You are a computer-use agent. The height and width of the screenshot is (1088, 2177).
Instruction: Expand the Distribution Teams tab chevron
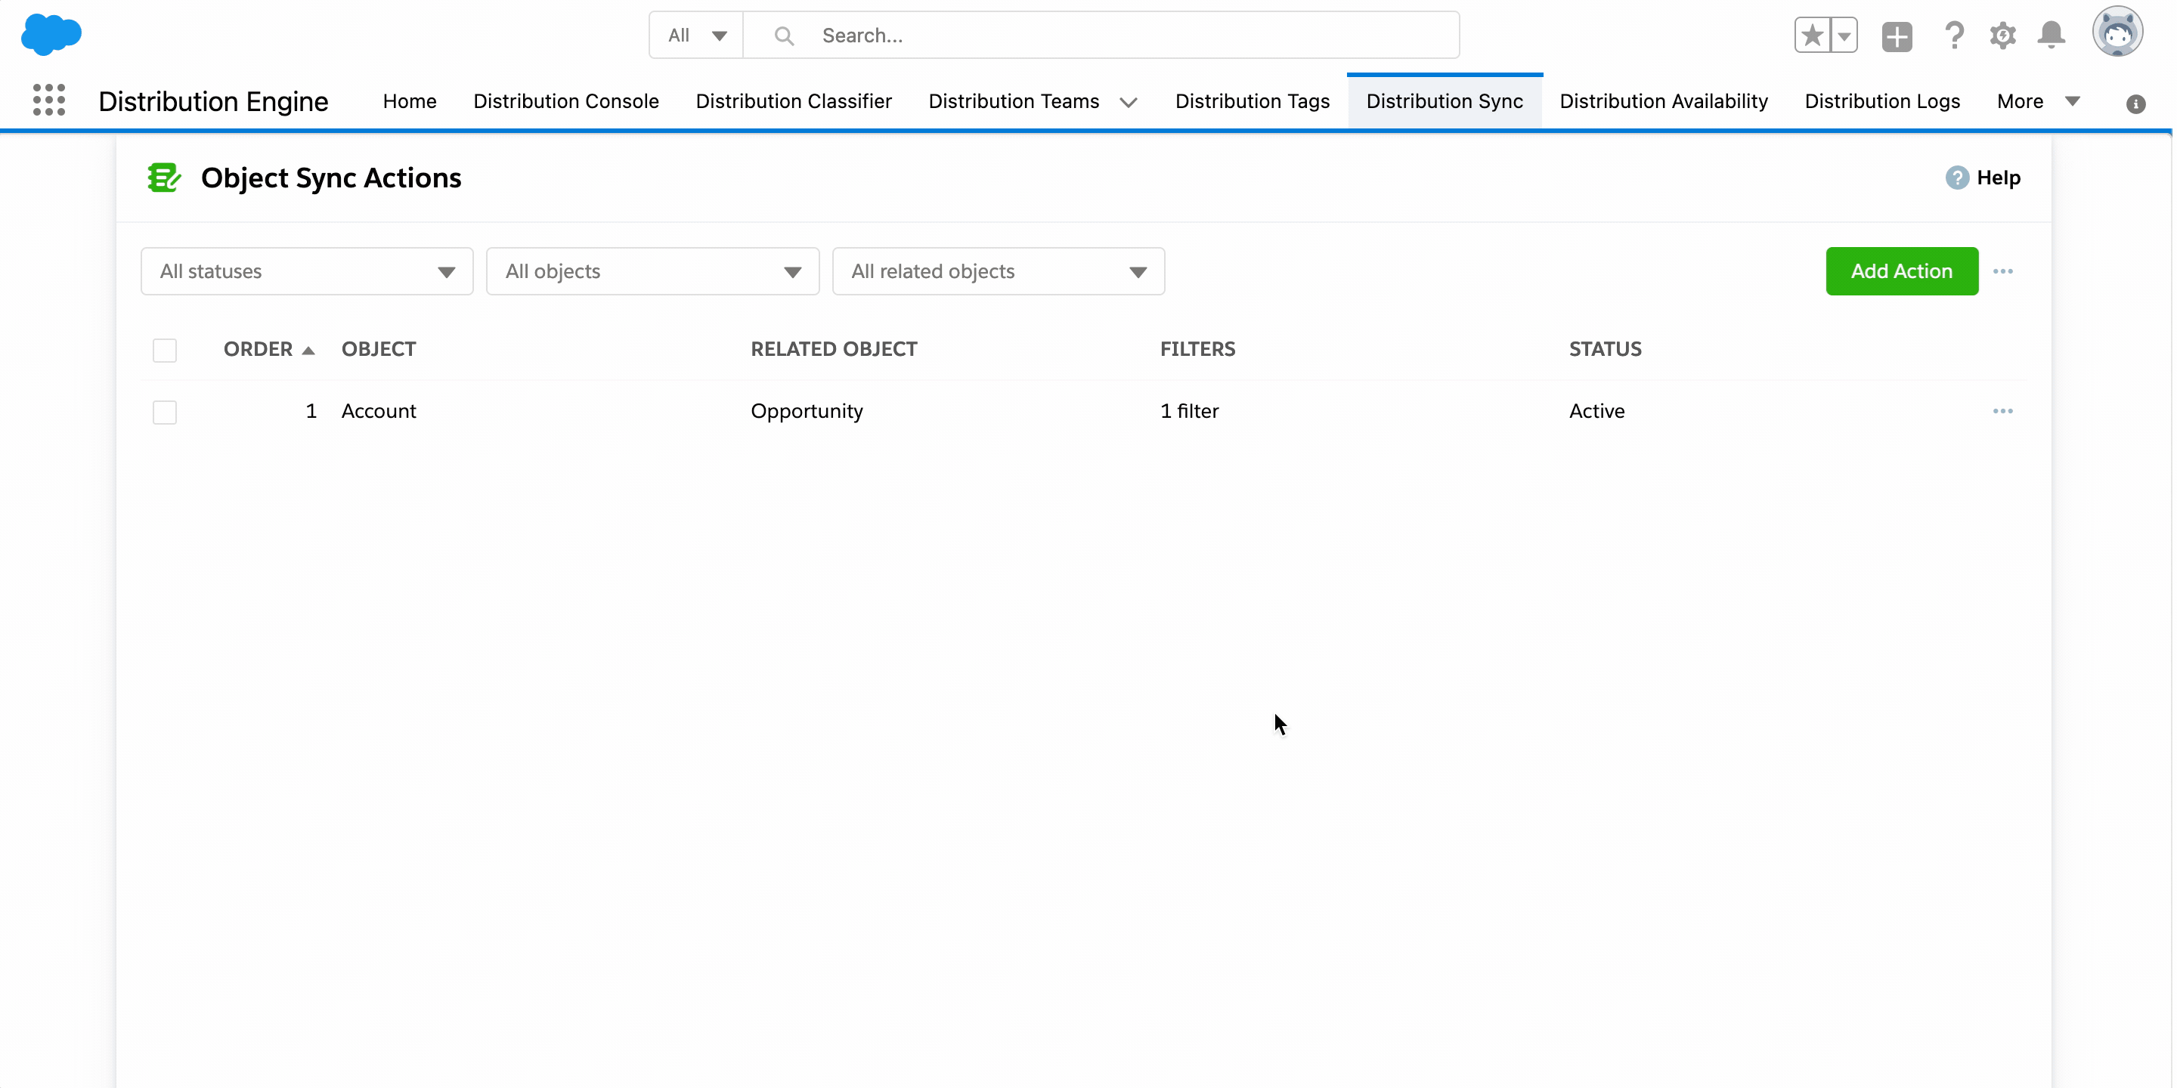point(1127,102)
